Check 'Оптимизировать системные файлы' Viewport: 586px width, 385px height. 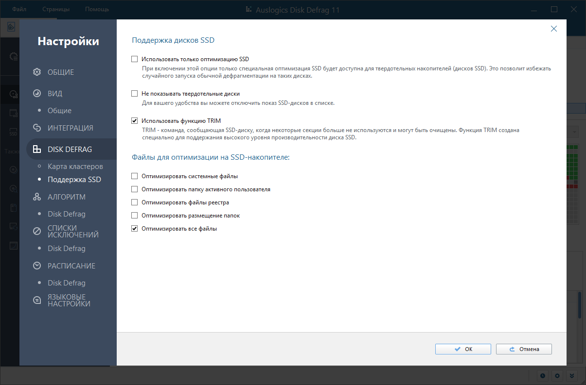pyautogui.click(x=135, y=177)
